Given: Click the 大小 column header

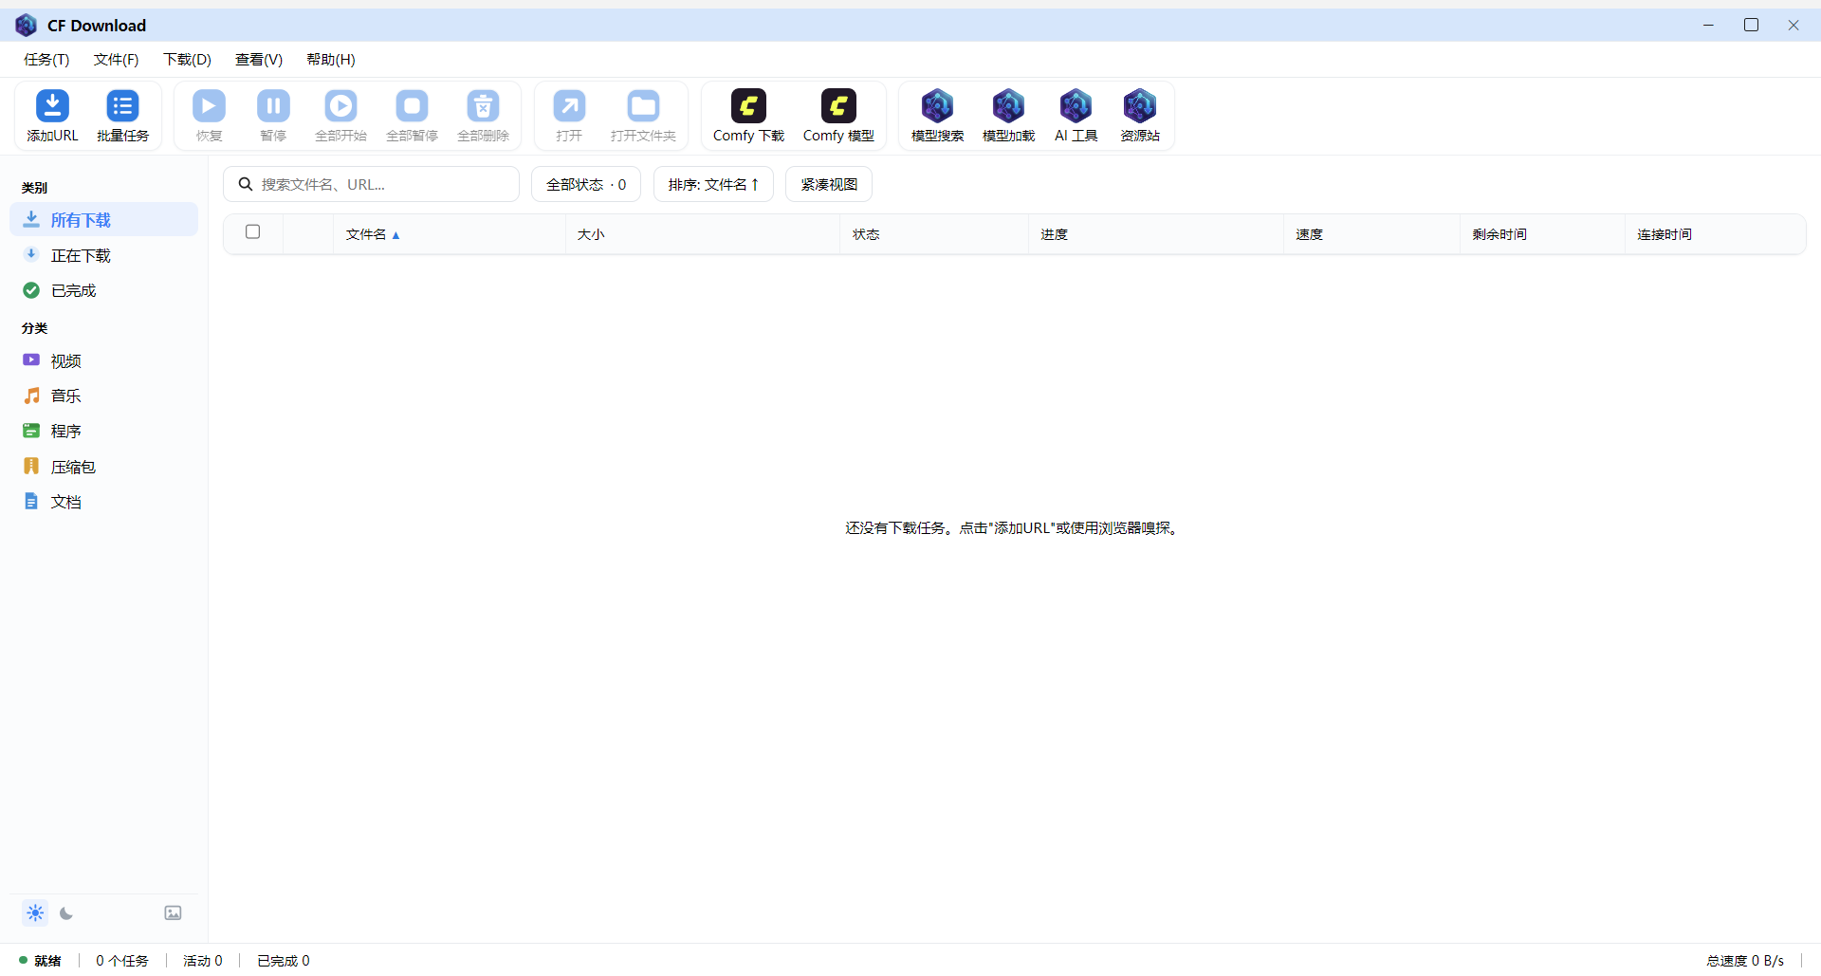Looking at the screenshot, I should click(702, 234).
